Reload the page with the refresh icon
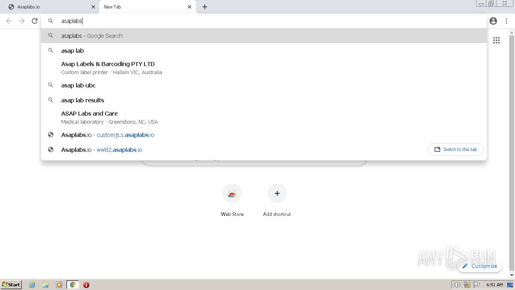Screen dimensions: 515x290 coord(35,21)
